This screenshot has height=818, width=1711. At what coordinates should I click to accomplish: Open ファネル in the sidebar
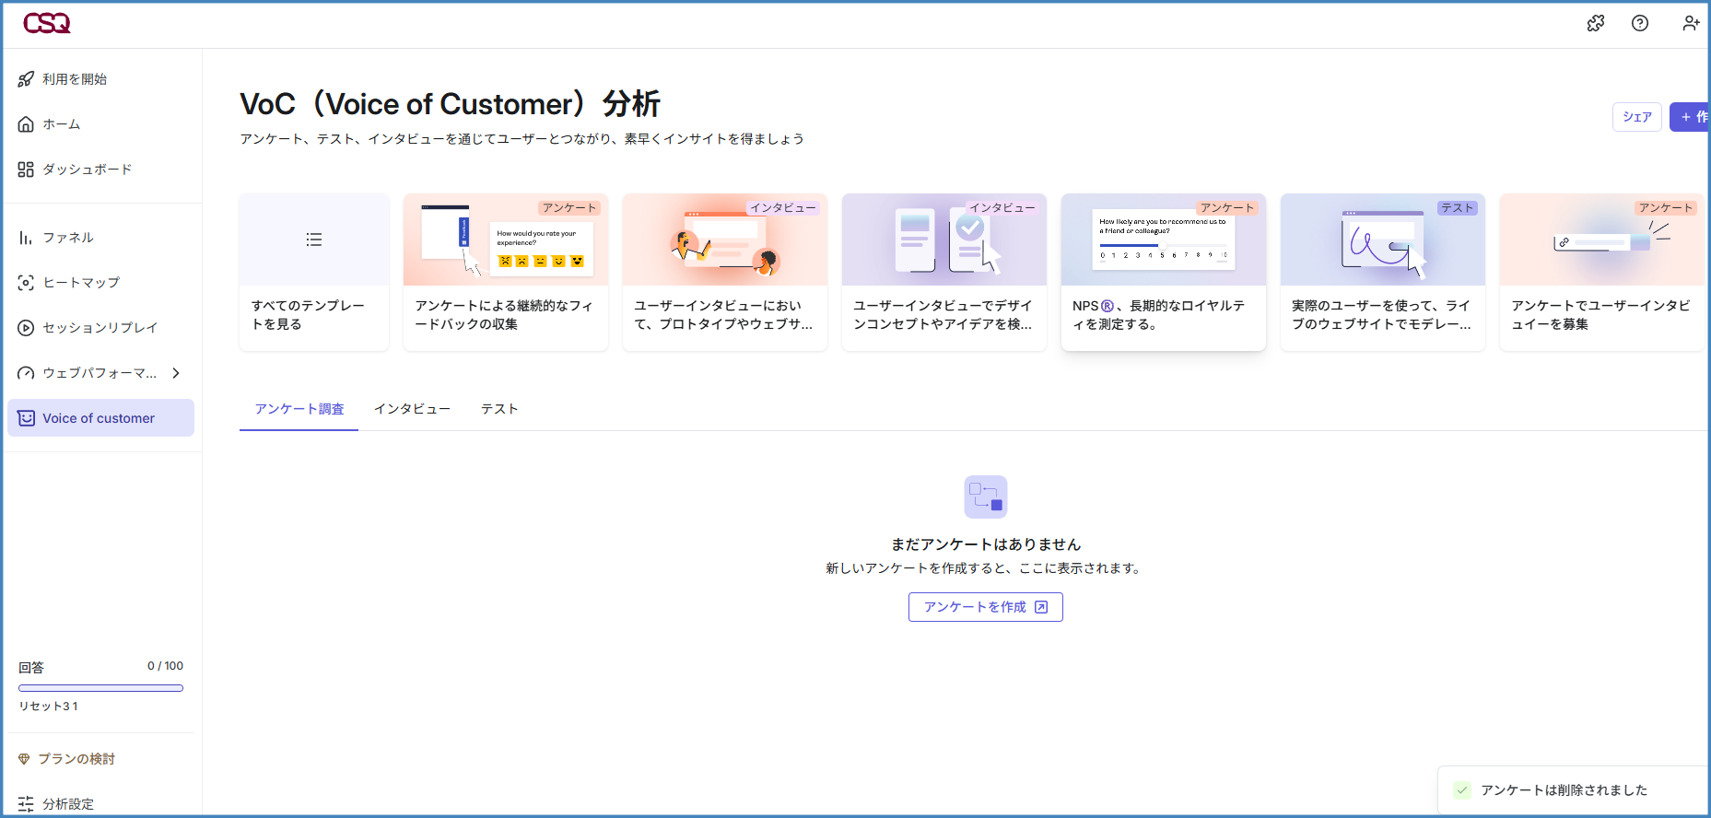click(101, 238)
